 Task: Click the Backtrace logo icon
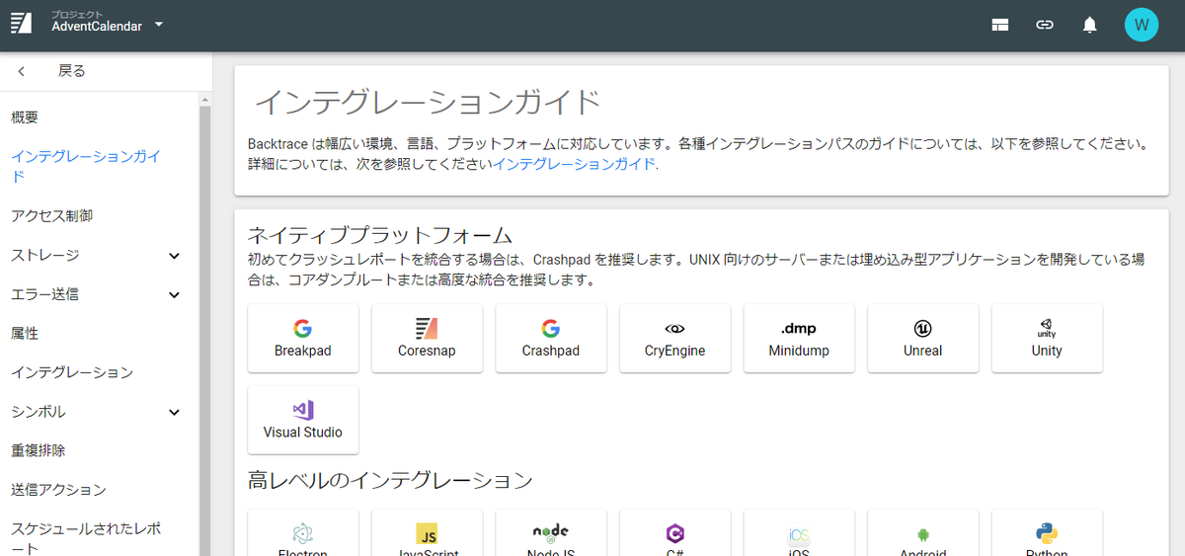click(22, 25)
